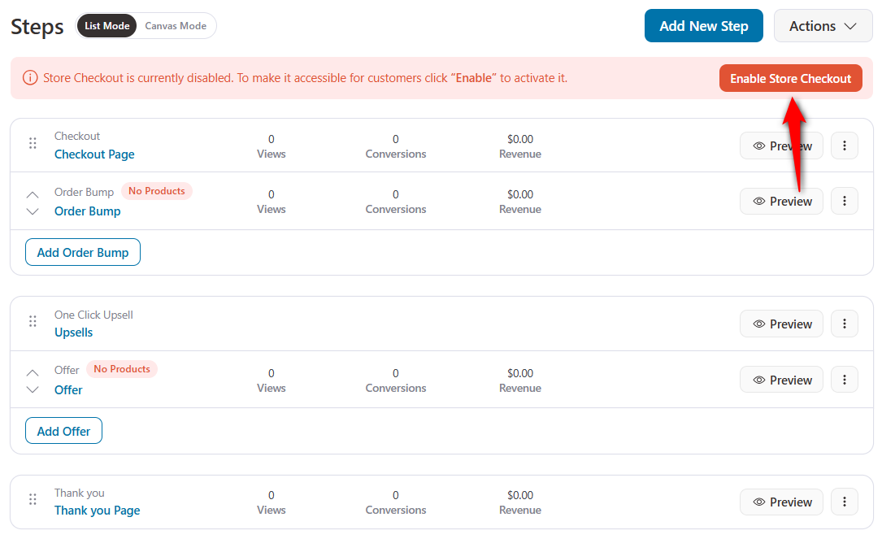Move Order Bump up with arrow
This screenshot has height=539, width=882.
(x=33, y=194)
